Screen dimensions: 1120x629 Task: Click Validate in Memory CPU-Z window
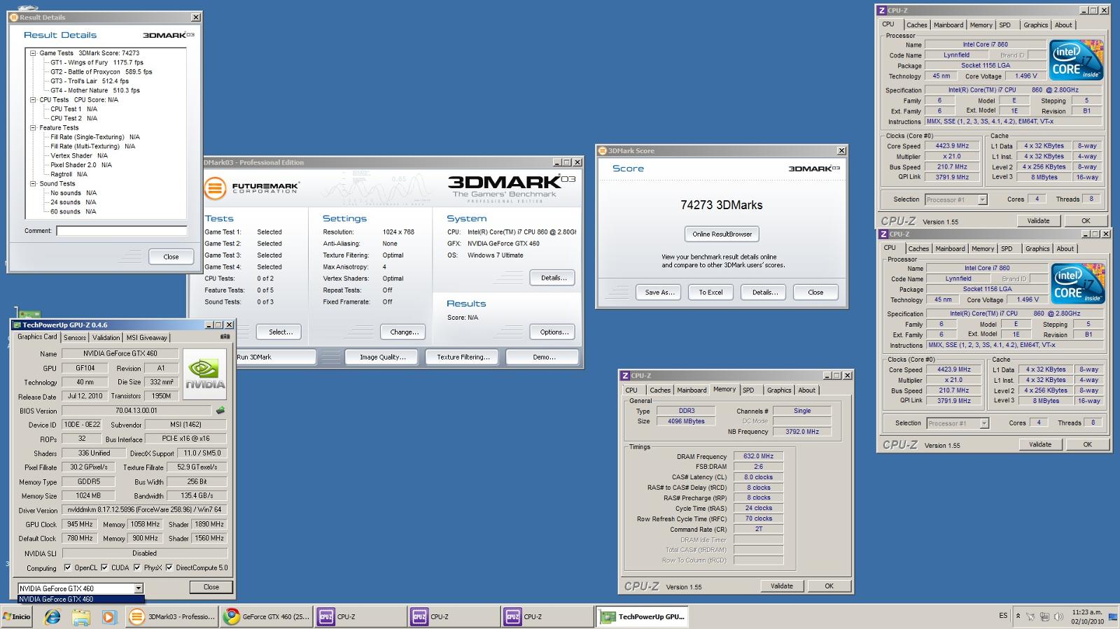[781, 586]
